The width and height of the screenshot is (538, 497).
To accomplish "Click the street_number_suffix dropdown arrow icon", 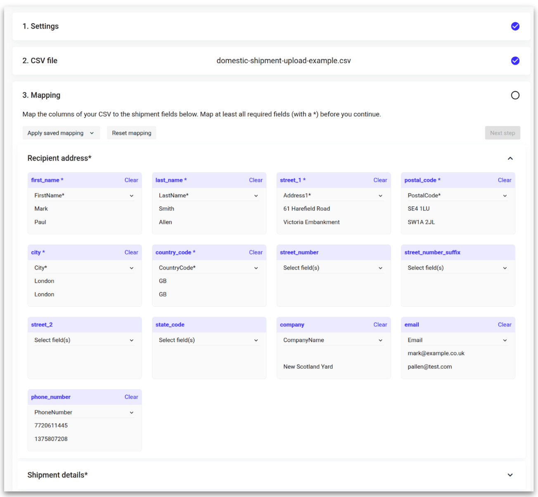I will coord(505,268).
